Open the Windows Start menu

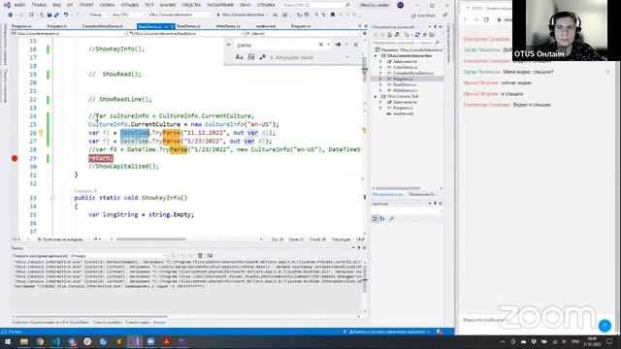click(x=8, y=341)
